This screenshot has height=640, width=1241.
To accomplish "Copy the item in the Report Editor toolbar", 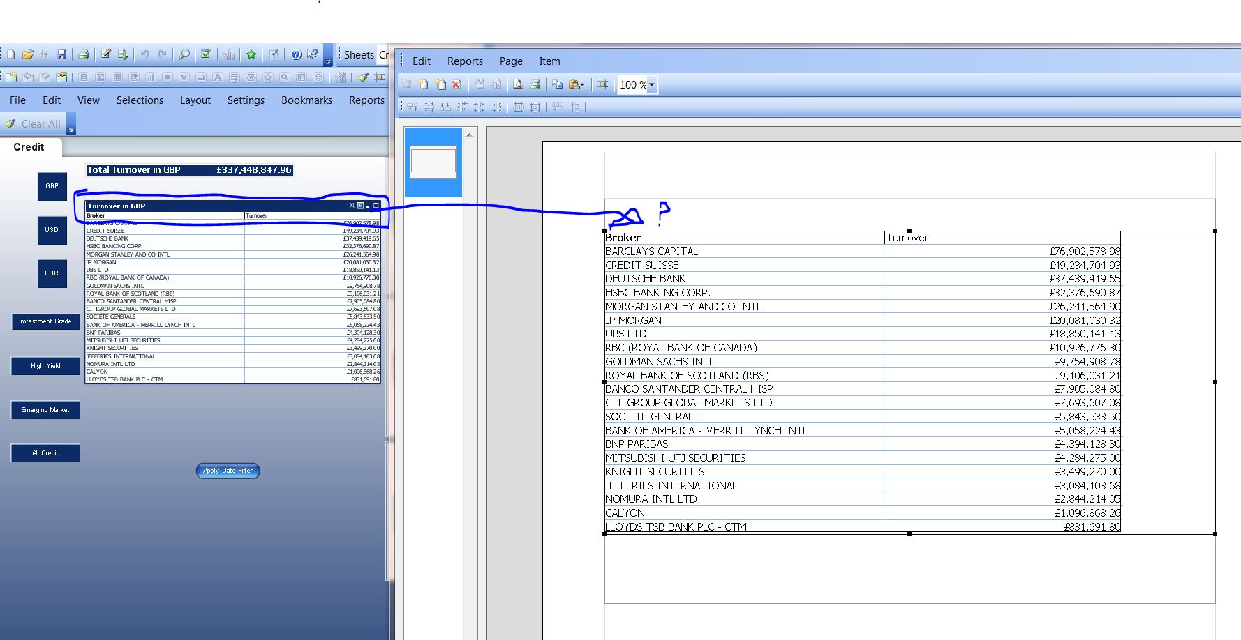I will coord(557,84).
